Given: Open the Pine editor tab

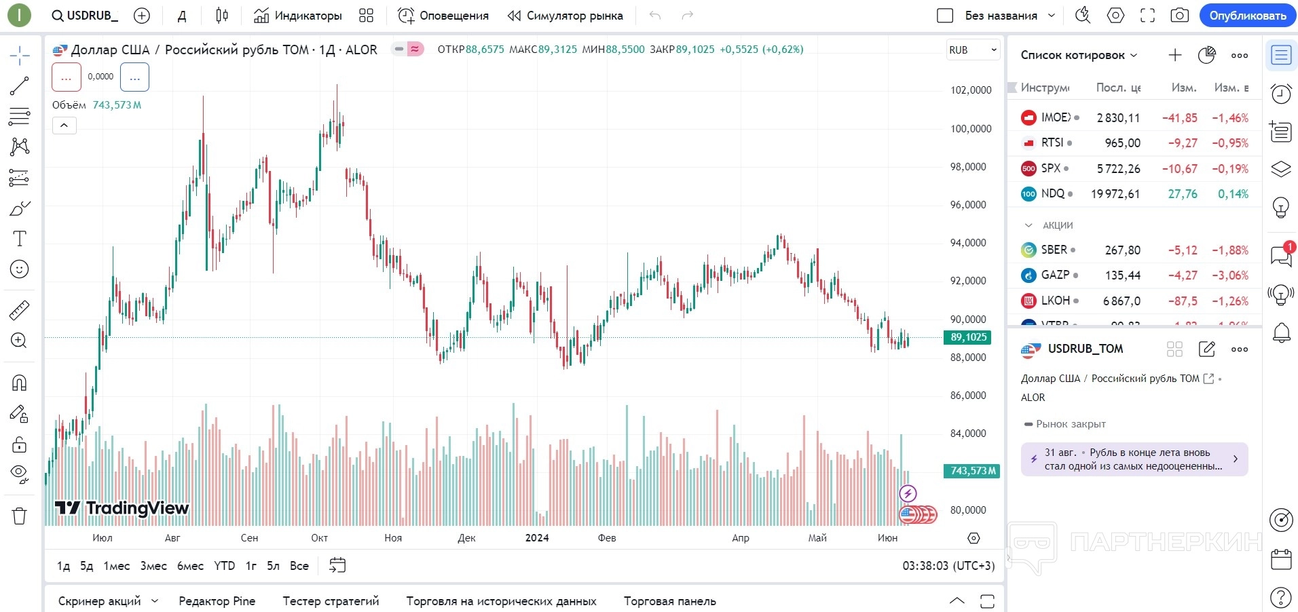Looking at the screenshot, I should point(217,601).
